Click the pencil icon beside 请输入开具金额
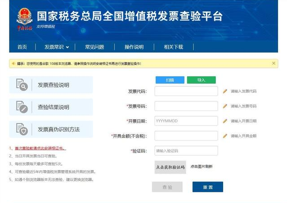 coord(225,136)
